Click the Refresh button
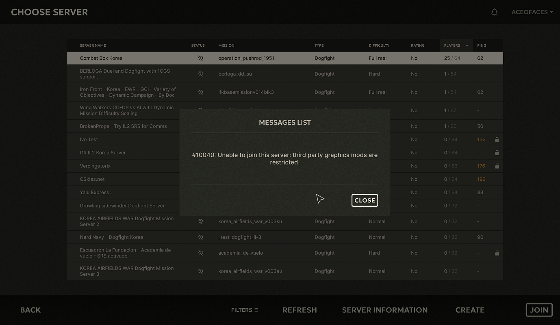The image size is (560, 325). point(300,310)
